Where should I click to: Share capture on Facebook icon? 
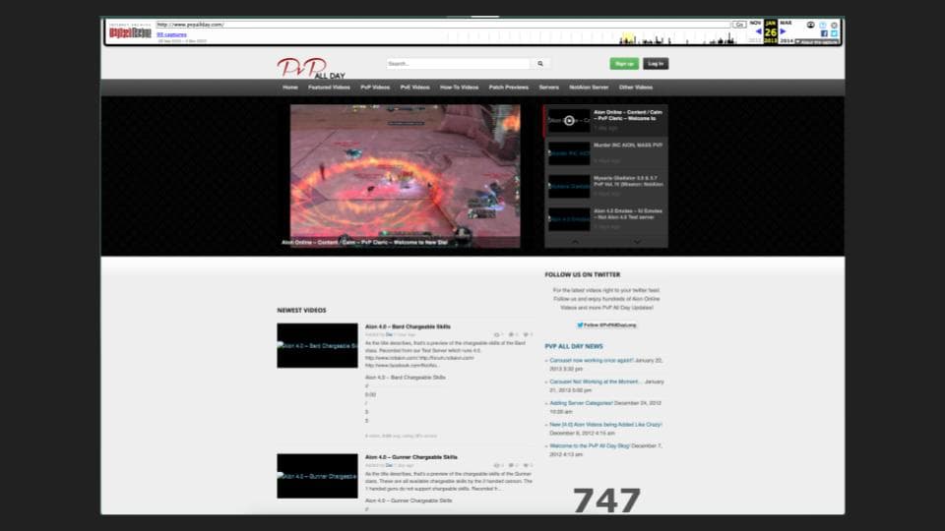point(824,33)
